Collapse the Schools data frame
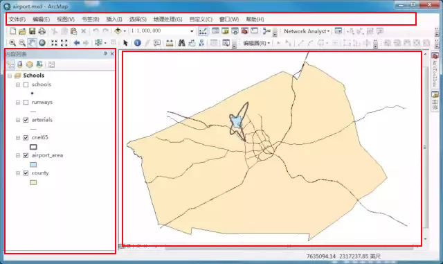 pos(10,76)
